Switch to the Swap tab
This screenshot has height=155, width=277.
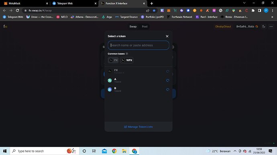pyautogui.click(x=133, y=26)
